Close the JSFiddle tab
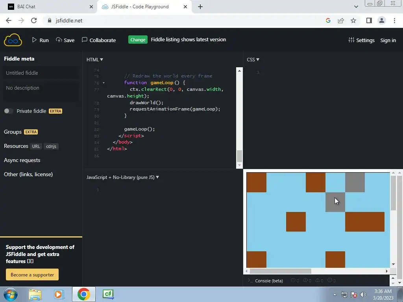 pos(185,7)
